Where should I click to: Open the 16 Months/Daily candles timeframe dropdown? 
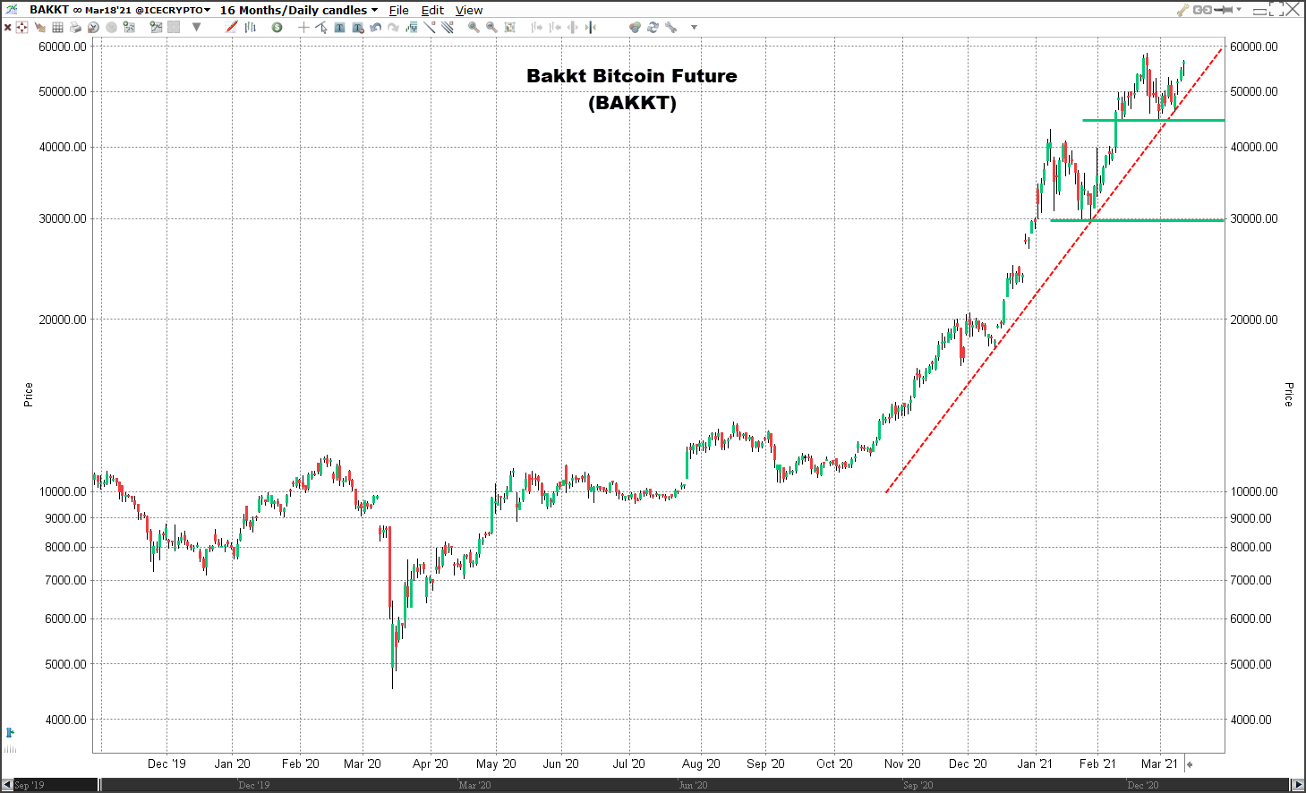coord(299,10)
